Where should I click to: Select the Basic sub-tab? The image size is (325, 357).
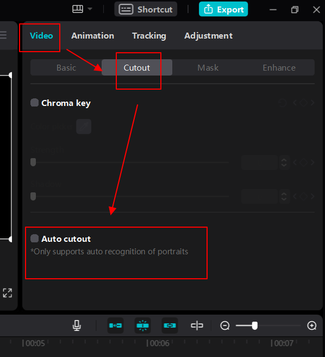[x=66, y=67]
